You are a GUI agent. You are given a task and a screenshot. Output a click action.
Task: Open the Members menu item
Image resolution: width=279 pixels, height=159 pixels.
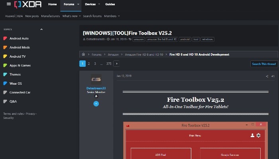110,16
